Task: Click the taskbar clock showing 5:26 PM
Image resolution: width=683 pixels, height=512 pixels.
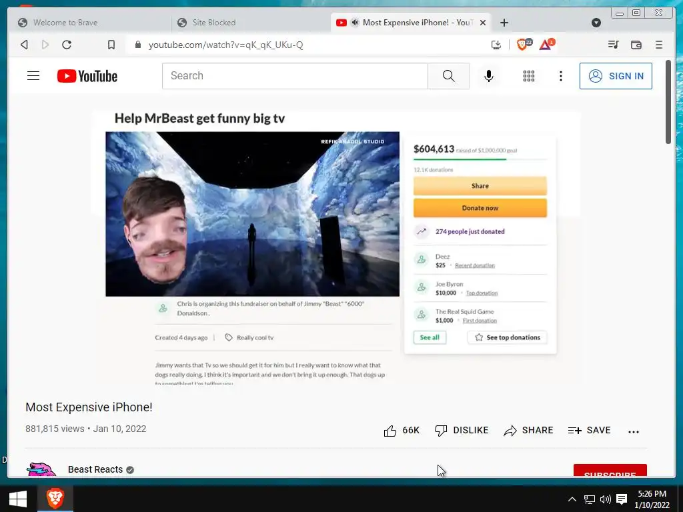Action: tap(652, 499)
